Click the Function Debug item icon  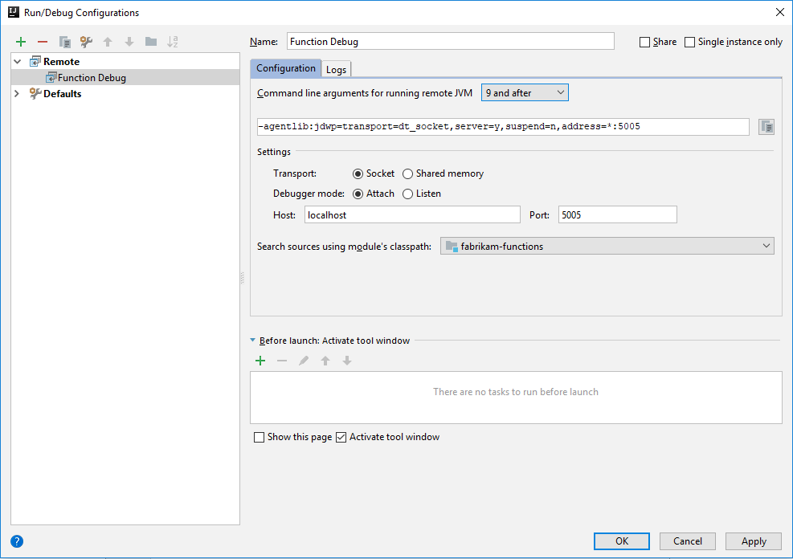pyautogui.click(x=51, y=77)
